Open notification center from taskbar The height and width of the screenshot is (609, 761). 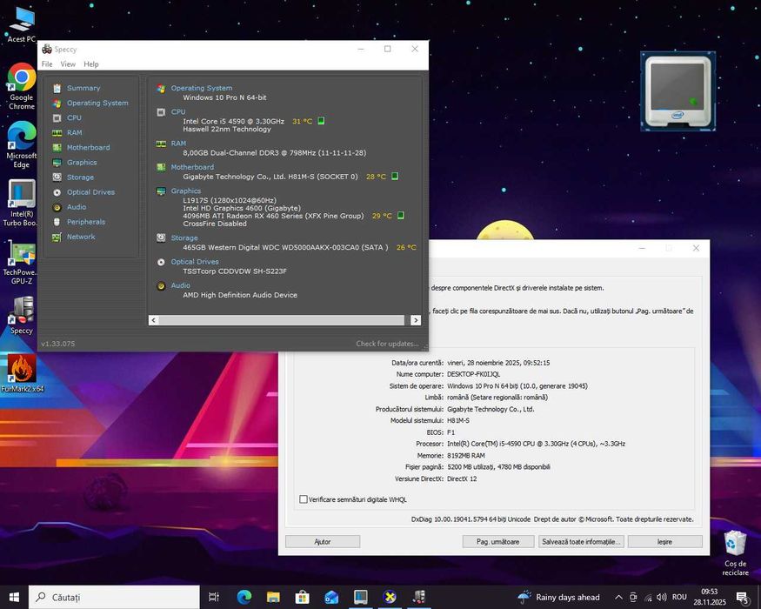pos(743,598)
